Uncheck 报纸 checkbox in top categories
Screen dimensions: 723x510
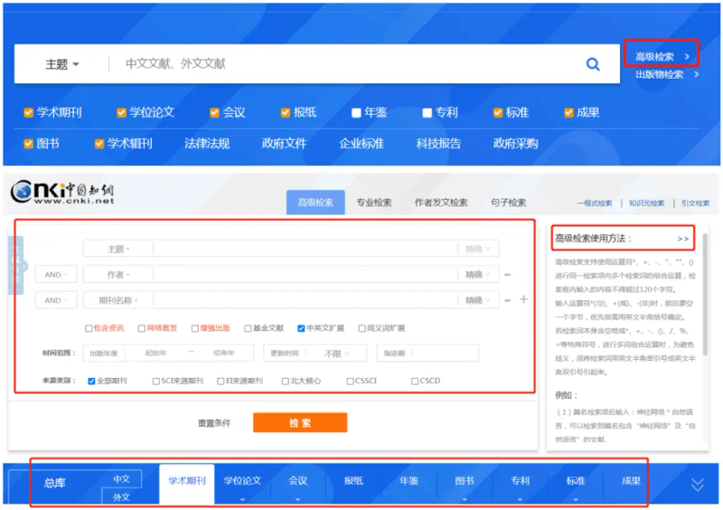point(286,113)
